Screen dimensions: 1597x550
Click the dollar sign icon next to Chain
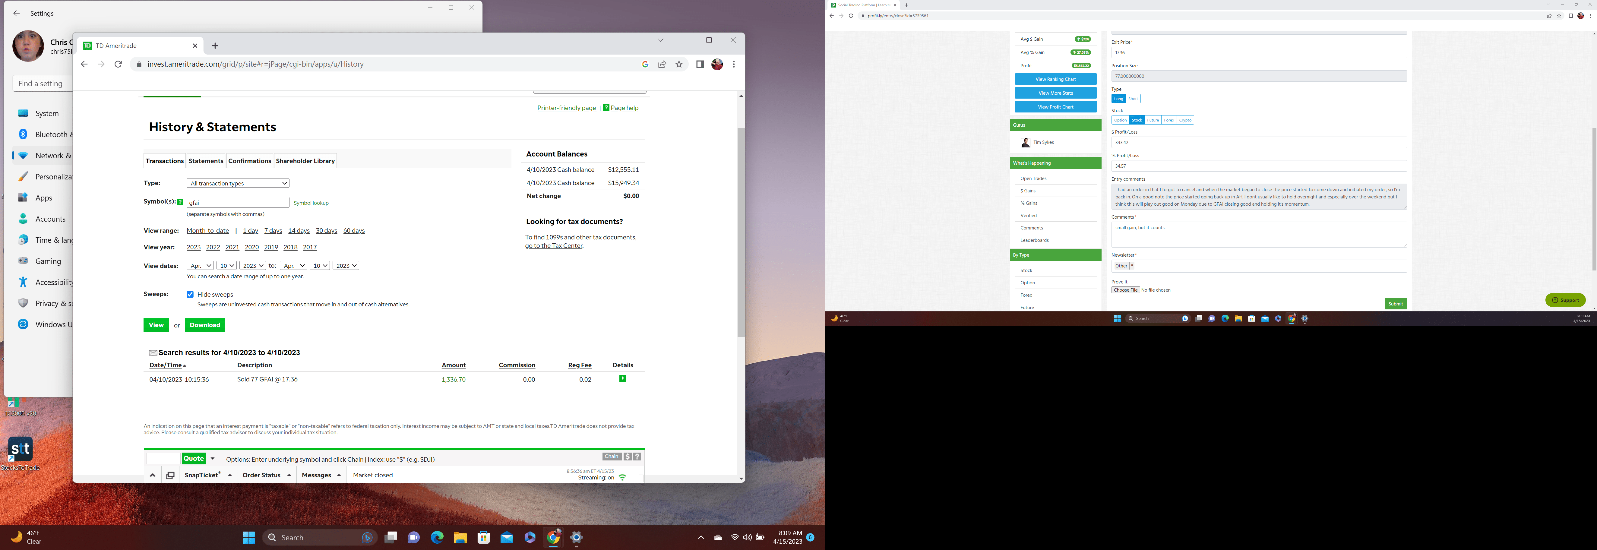(628, 456)
